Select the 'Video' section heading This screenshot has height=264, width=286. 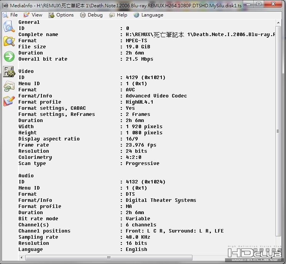point(26,71)
